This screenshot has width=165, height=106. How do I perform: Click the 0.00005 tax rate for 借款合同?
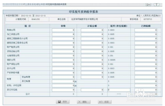(x=112, y=60)
